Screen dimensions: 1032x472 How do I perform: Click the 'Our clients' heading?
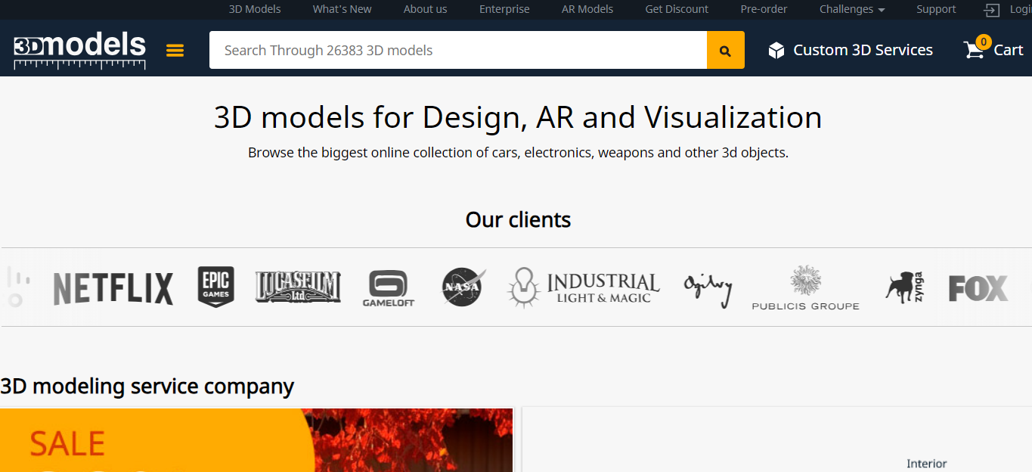518,219
